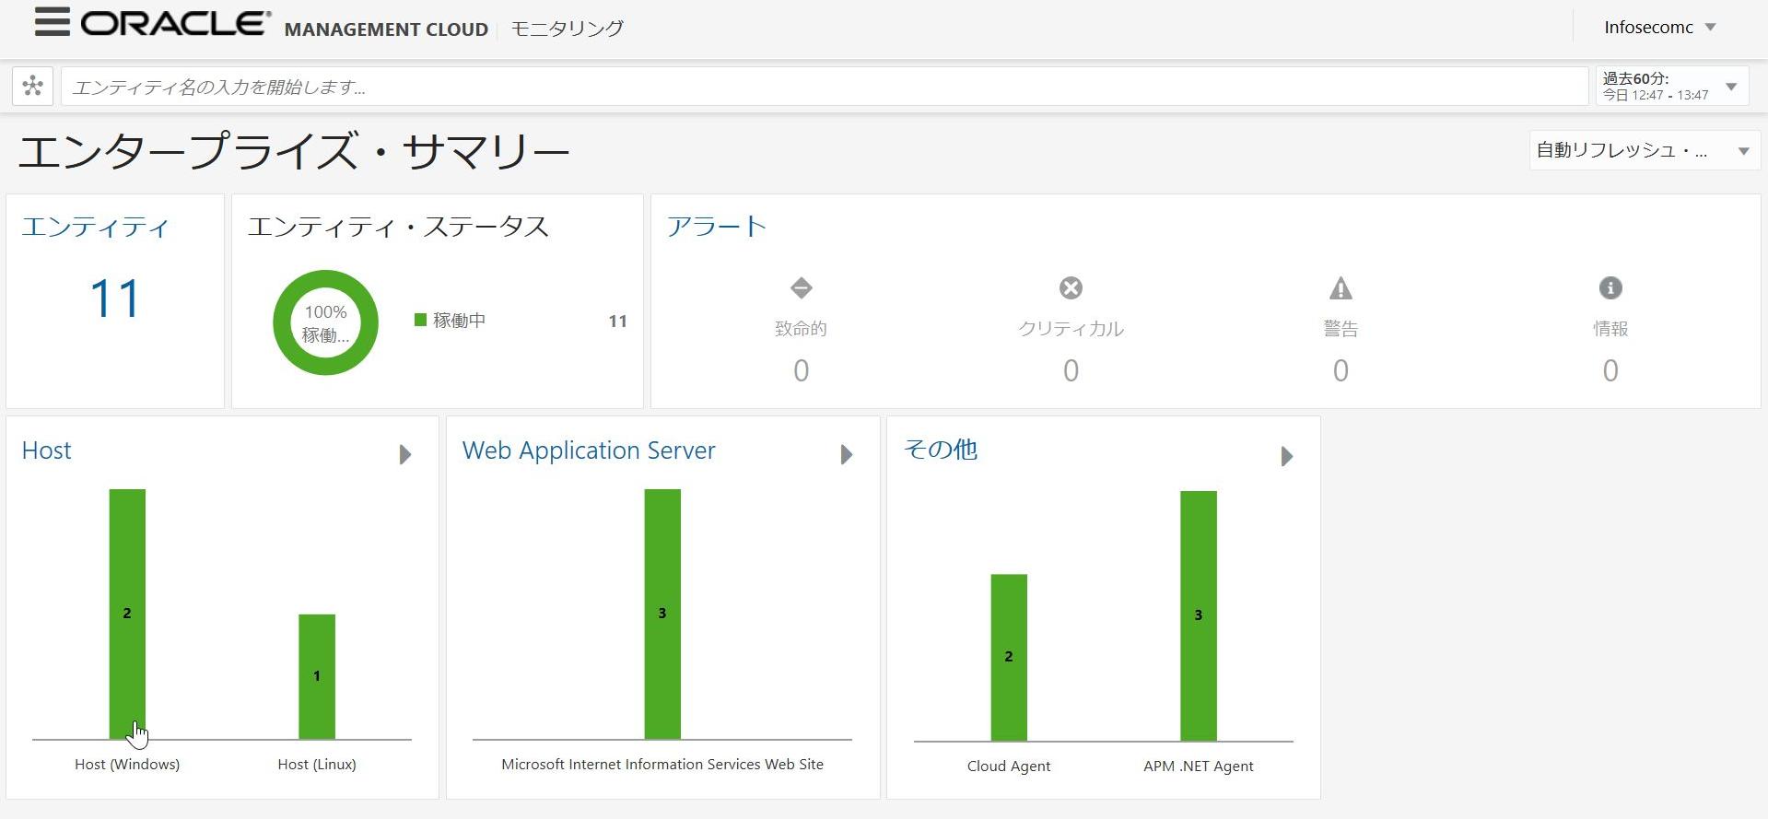
Task: Click the クリティカル alert count zero
Action: point(1071,370)
